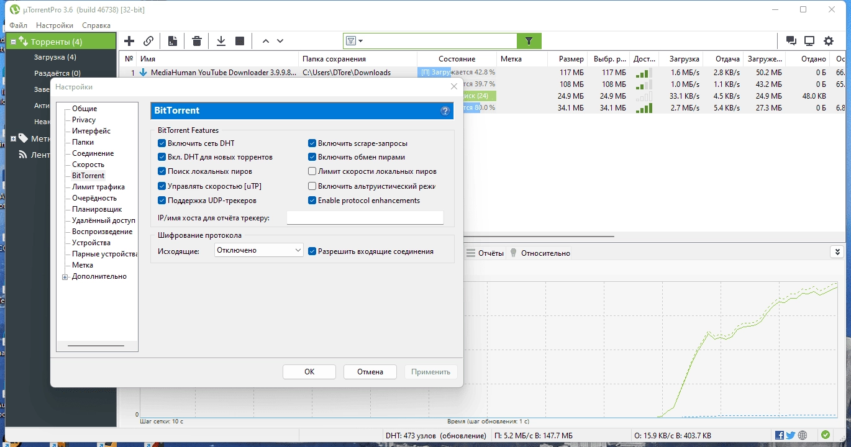Click the Twitter icon in status bar
This screenshot has height=447, width=851.
click(790, 435)
